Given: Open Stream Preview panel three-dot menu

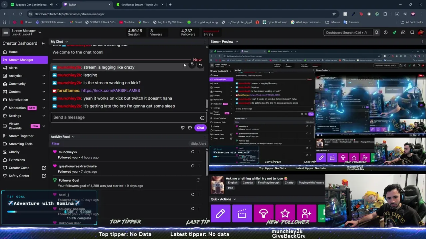Looking at the screenshot, I should point(423,42).
